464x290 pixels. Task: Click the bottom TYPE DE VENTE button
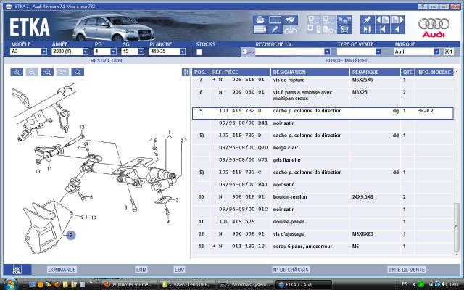click(407, 270)
